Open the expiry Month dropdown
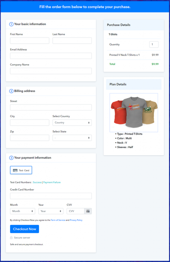This screenshot has height=262, width=170. (23, 211)
